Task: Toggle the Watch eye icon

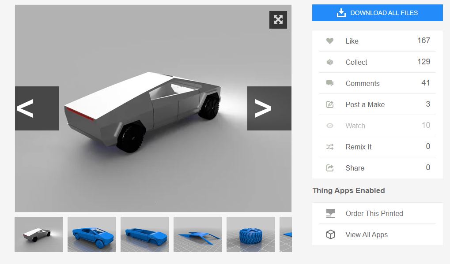Action: [330, 126]
